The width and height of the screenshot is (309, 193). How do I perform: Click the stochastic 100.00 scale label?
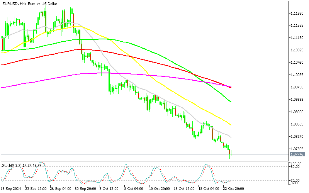point(296,164)
